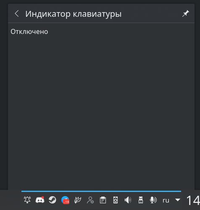Click the red 18 unread counter badge
This screenshot has height=210, width=200.
tap(66, 202)
